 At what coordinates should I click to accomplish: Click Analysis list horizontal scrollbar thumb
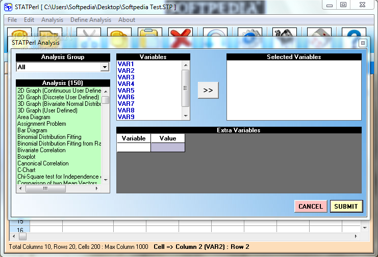45,189
